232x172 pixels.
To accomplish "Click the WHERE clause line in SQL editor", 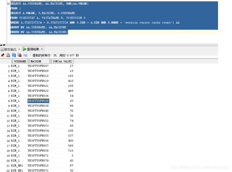I will click(x=95, y=23).
